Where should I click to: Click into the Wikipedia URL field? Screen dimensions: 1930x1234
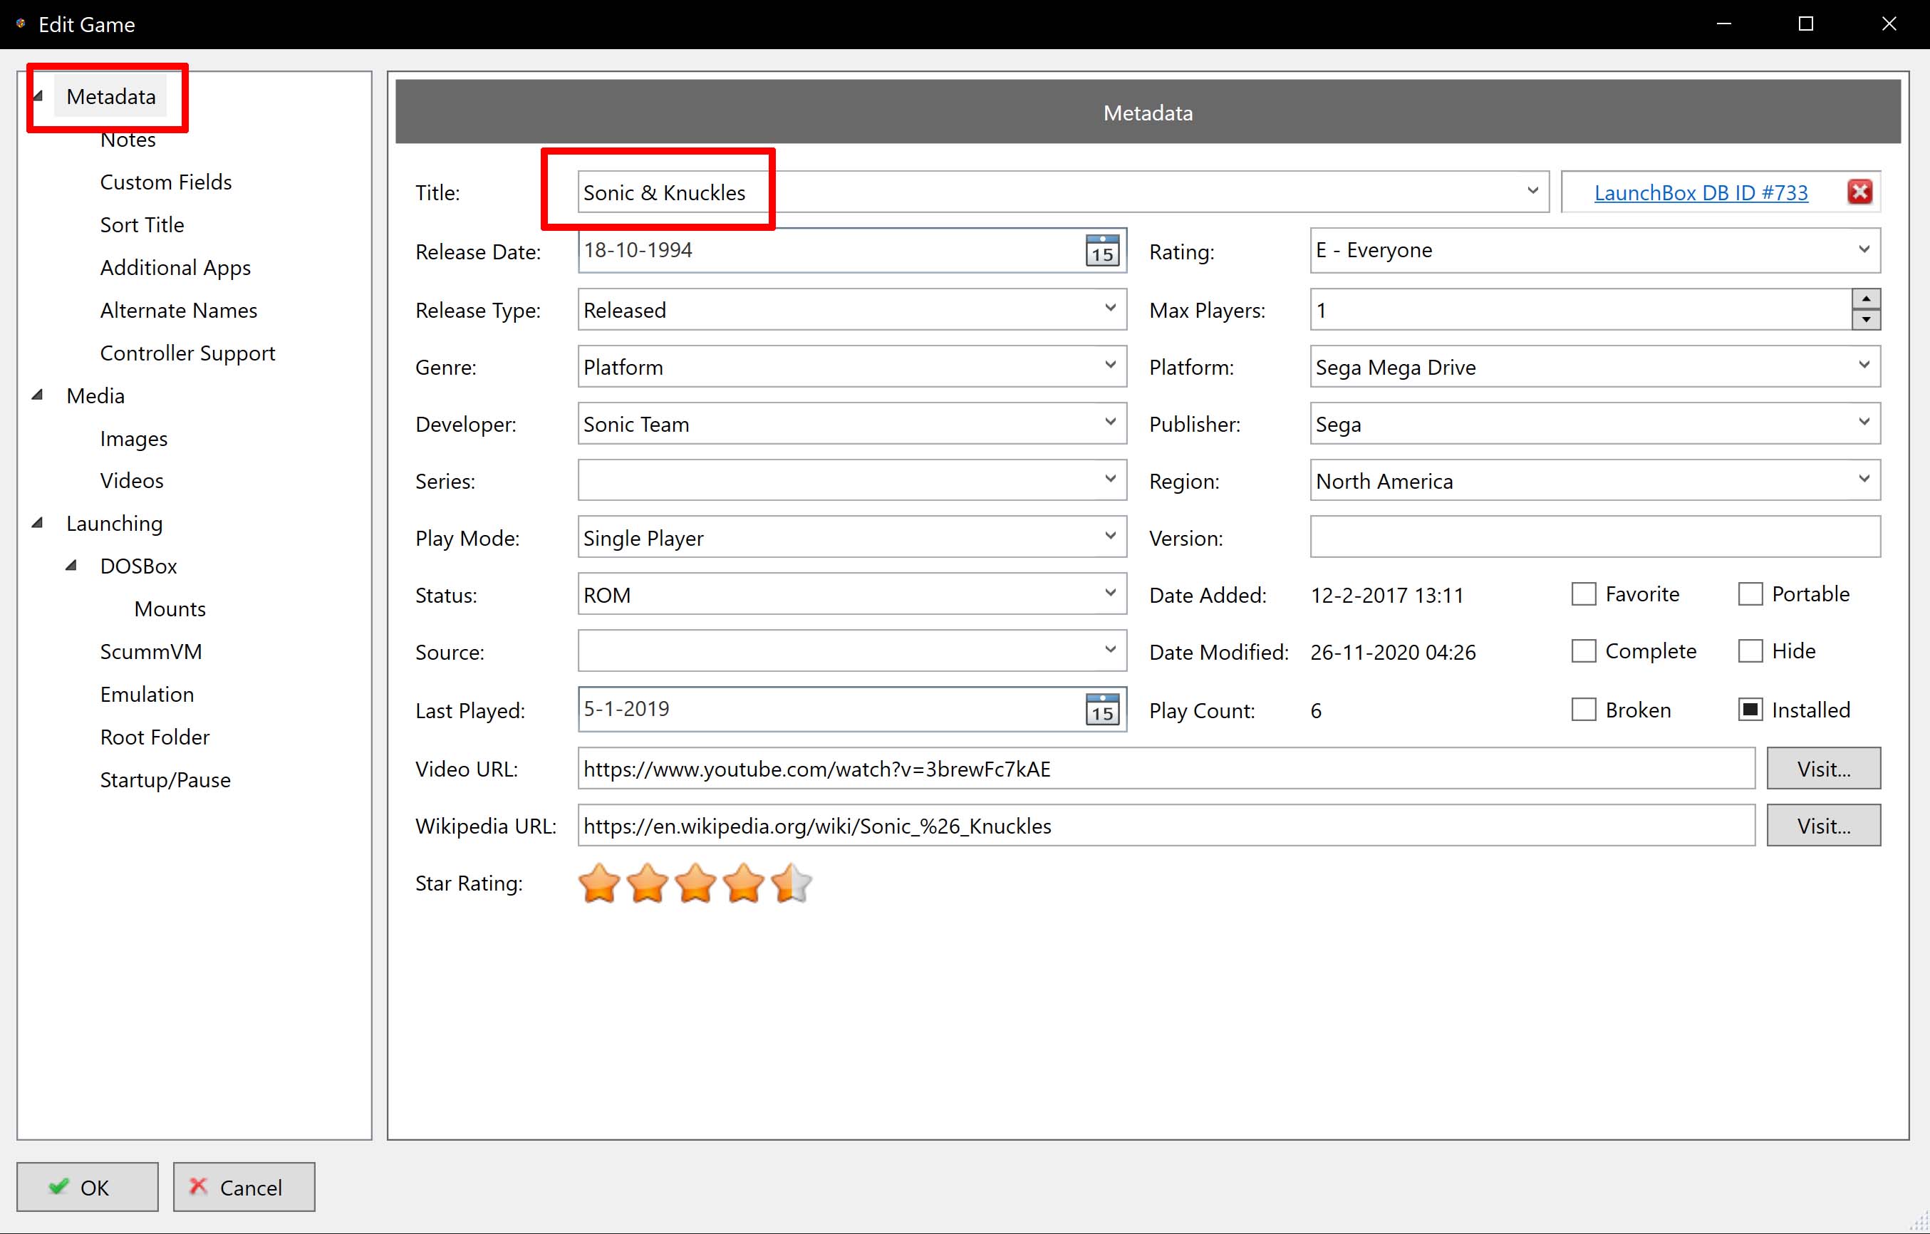1166,825
